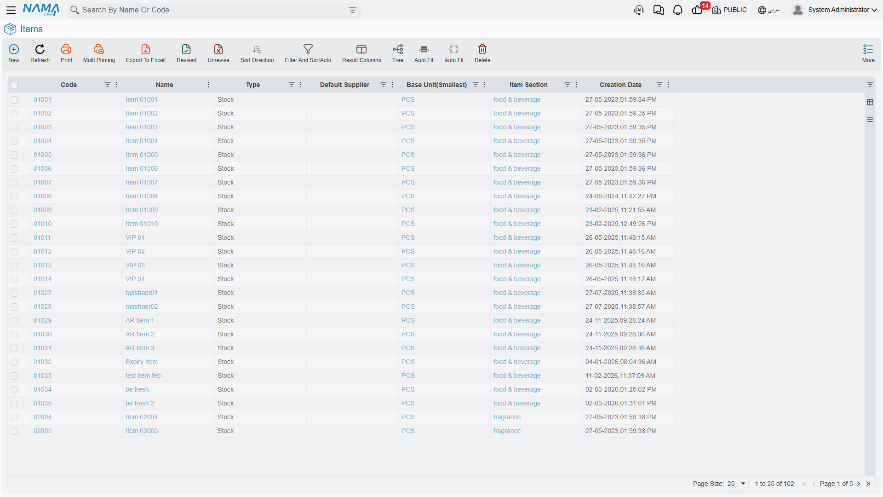Open the Name column options menu

click(x=208, y=85)
